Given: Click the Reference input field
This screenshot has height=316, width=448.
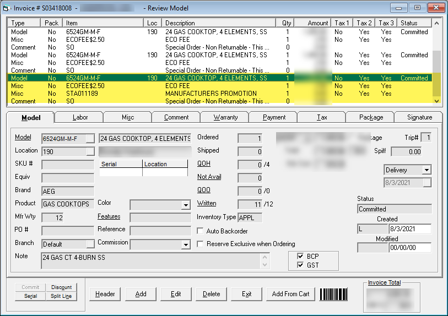Looking at the screenshot, I should (160, 231).
